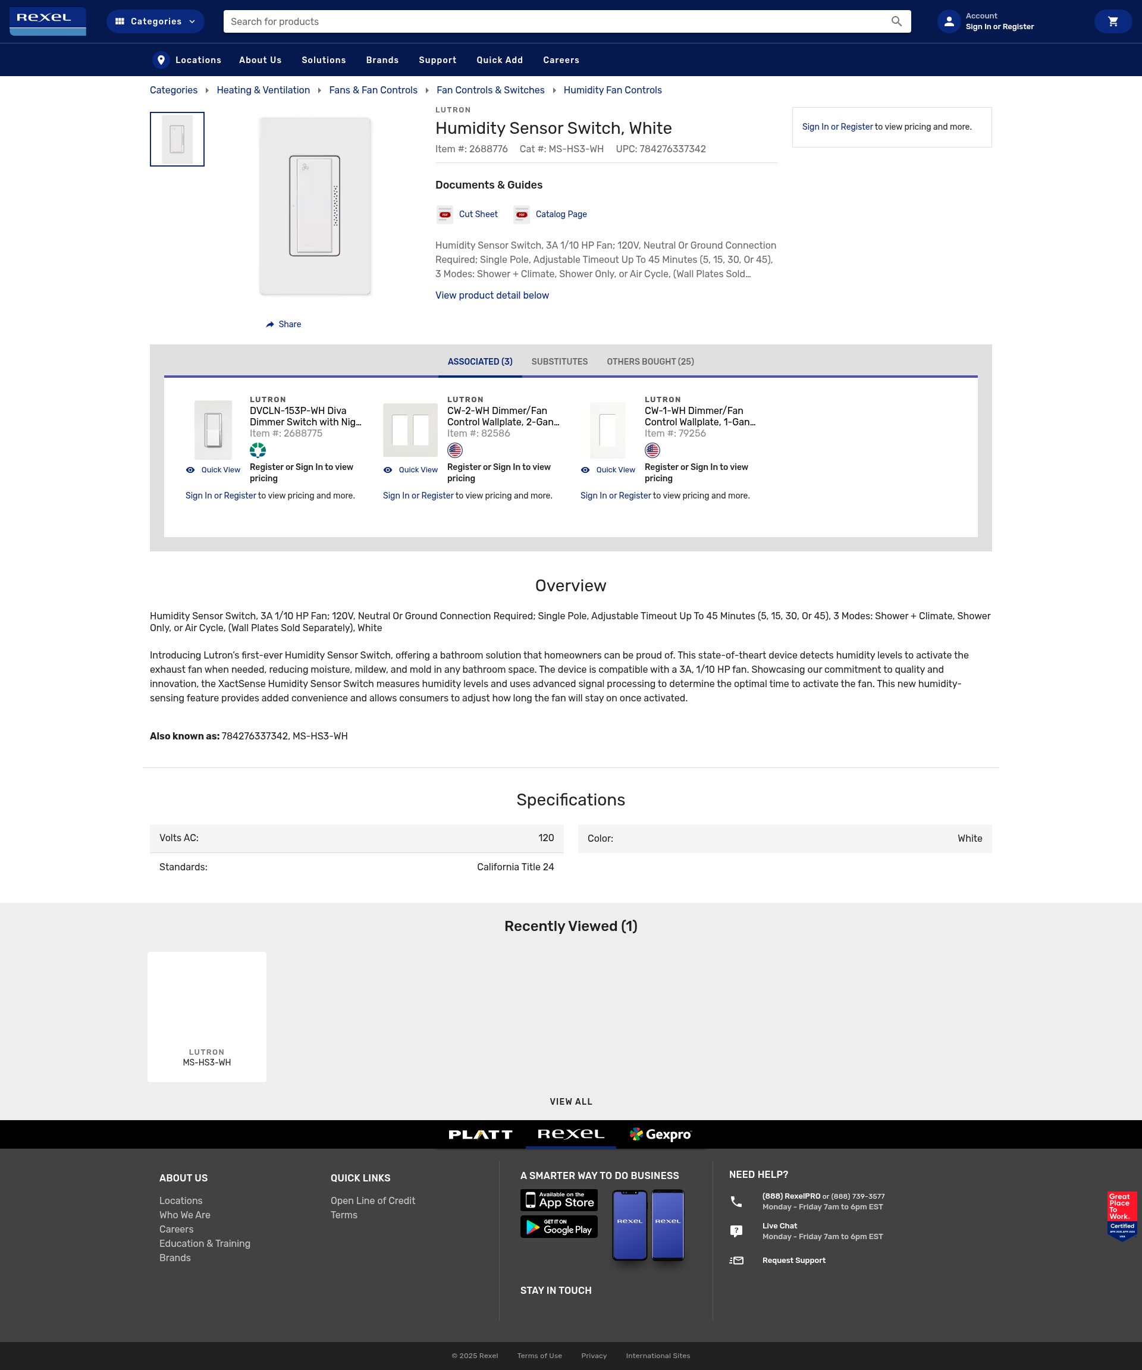
Task: Click the Gexpro logo in brand bar
Action: (x=660, y=1134)
